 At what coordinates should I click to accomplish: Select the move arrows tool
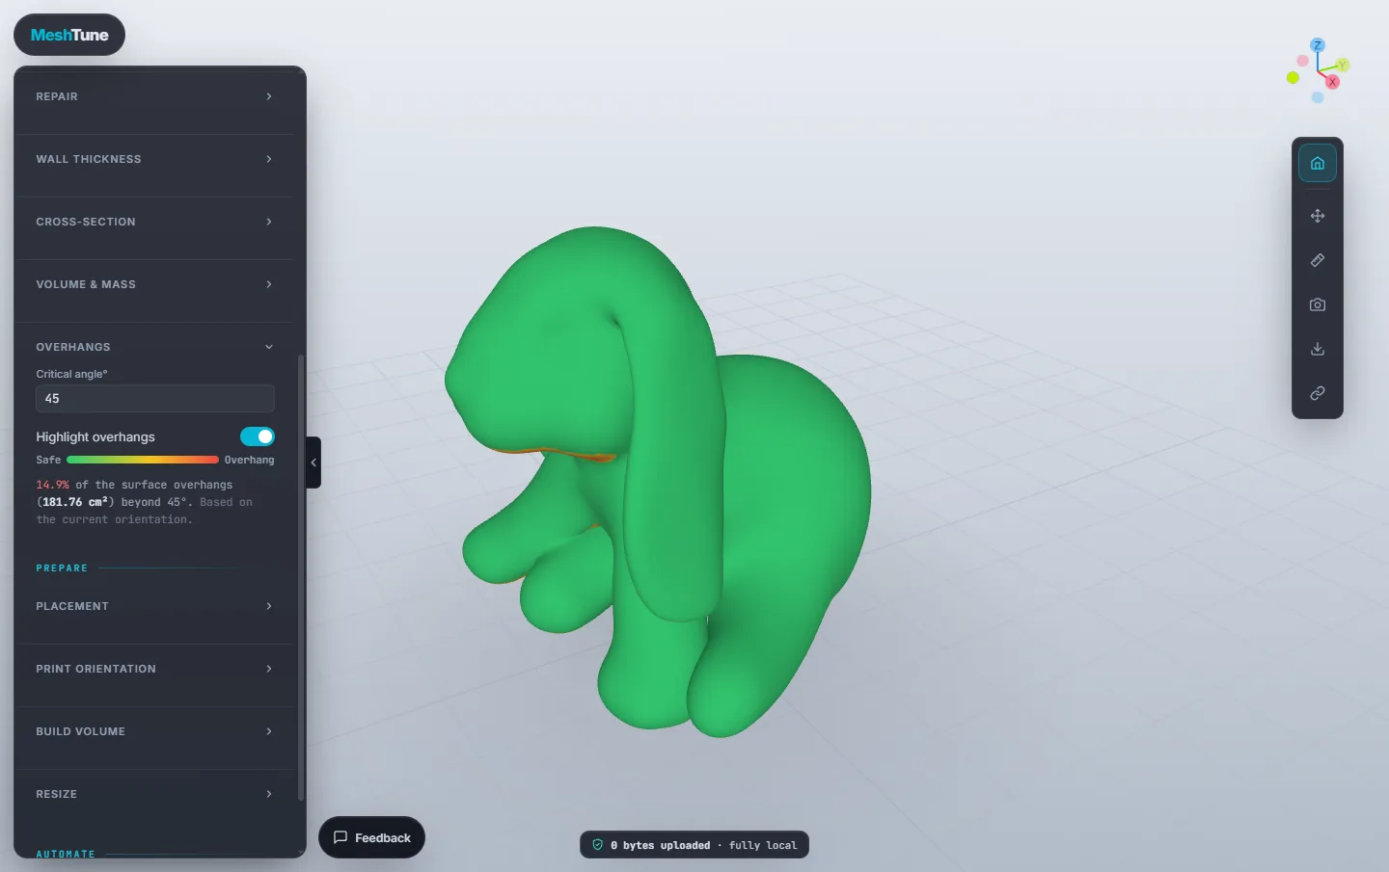tap(1318, 216)
